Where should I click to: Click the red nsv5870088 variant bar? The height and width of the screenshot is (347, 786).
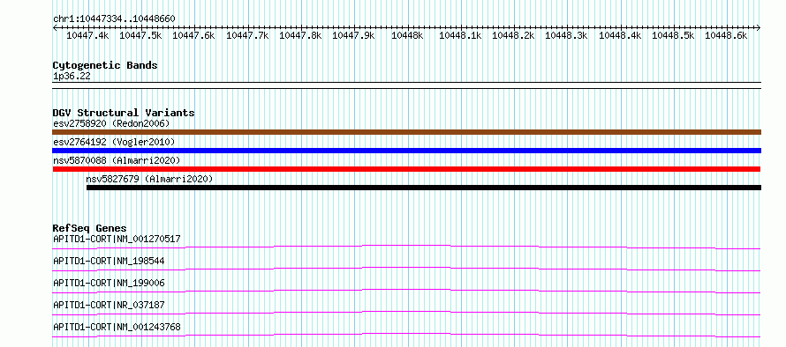coord(406,169)
